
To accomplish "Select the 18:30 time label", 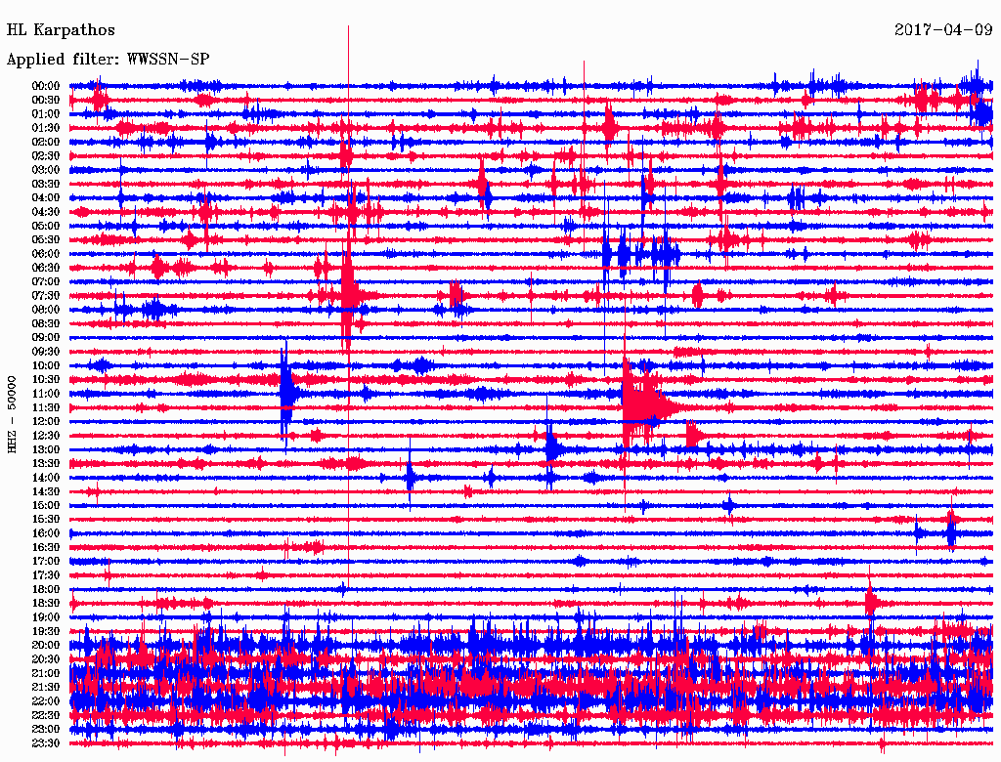I will coord(46,604).
